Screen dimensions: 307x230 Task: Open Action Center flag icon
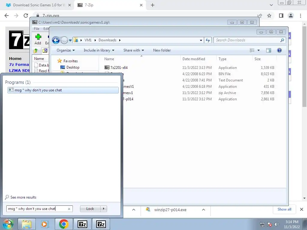point(270,224)
